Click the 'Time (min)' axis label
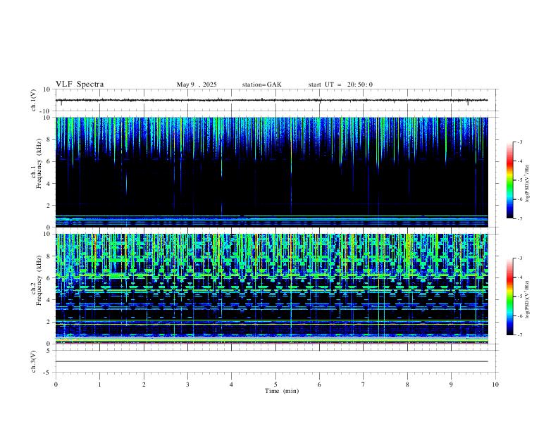 [282, 391]
